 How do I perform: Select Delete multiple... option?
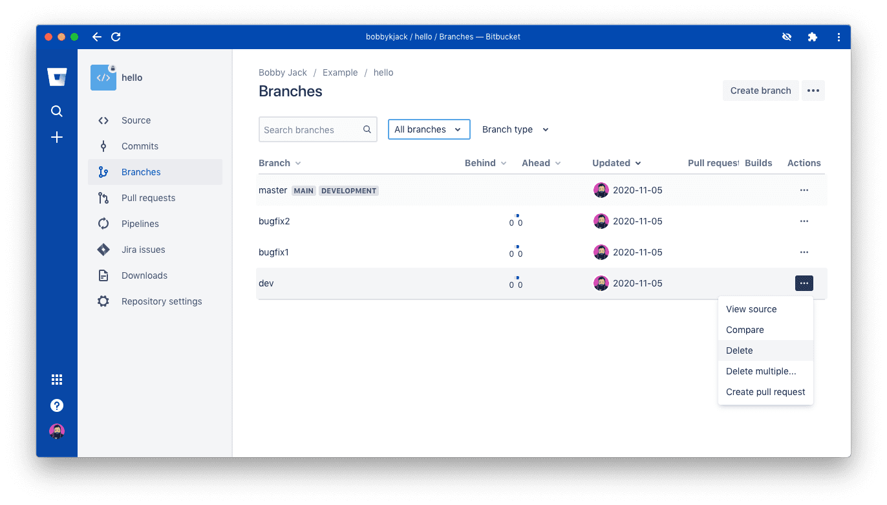click(x=765, y=371)
